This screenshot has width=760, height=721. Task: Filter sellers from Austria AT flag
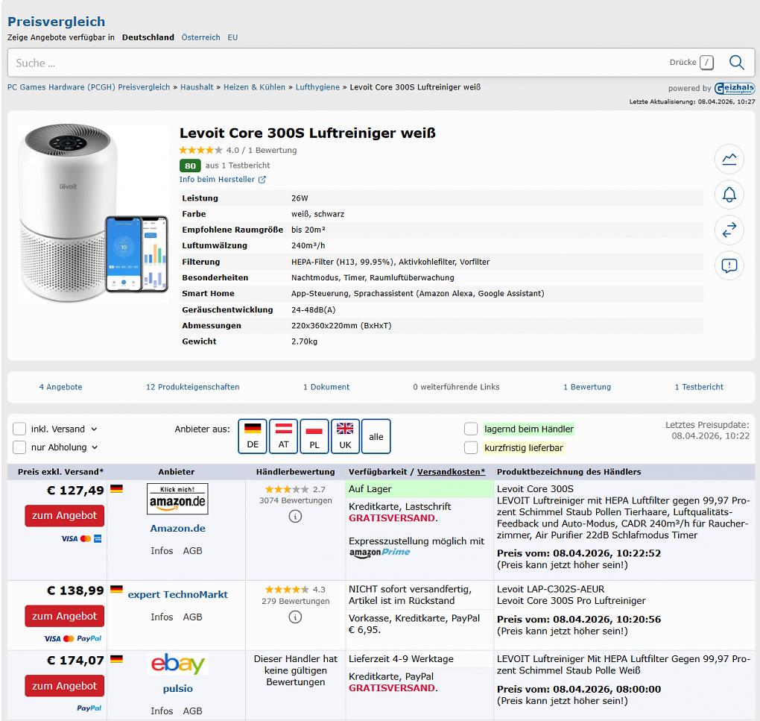(284, 436)
